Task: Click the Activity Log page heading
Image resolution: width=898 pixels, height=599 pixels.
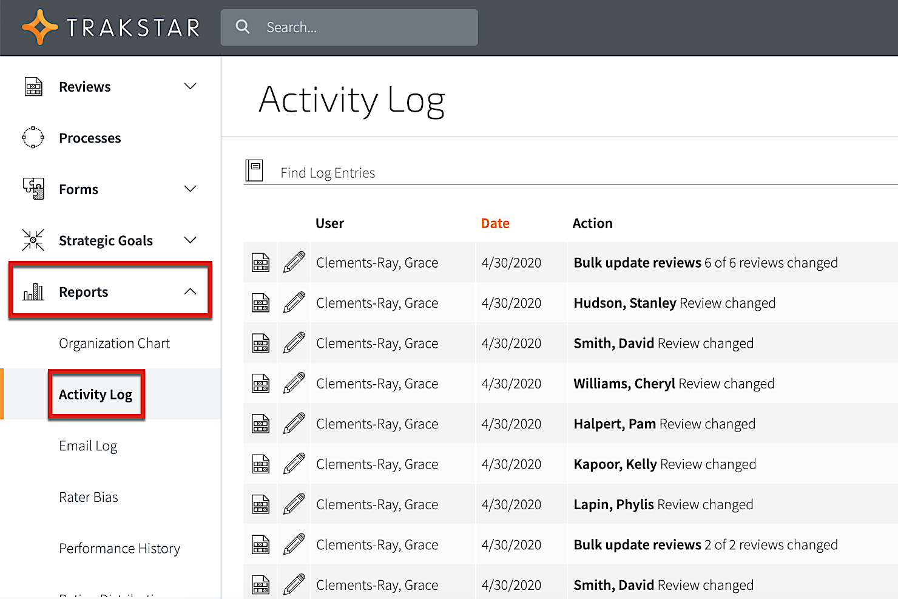Action: 352,100
